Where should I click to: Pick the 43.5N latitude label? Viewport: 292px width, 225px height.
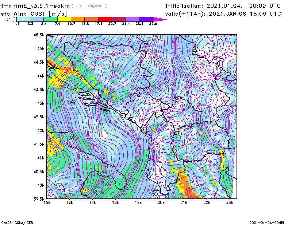39,90
